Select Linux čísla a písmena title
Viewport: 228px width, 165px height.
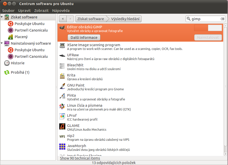[x=85, y=105]
